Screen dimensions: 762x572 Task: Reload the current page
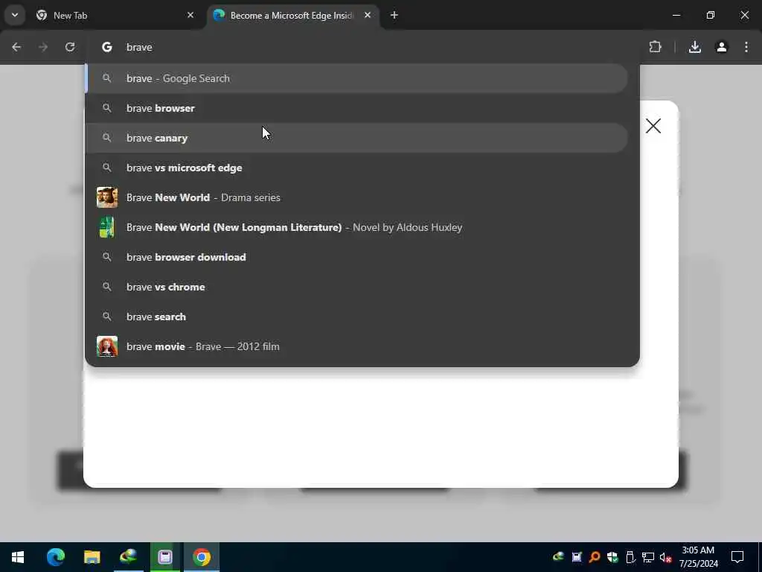click(x=70, y=47)
